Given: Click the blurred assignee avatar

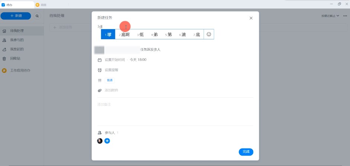Looking at the screenshot, I should tap(99, 50).
